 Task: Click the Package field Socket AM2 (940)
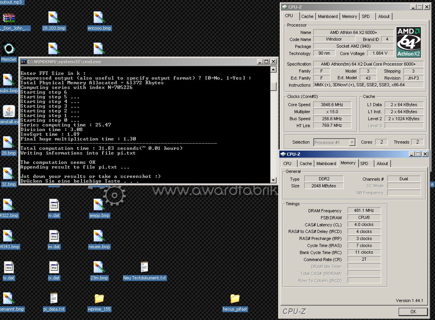tap(353, 46)
